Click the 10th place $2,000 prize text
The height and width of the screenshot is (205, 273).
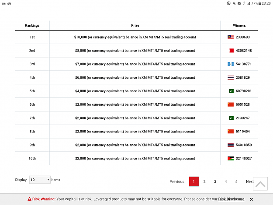tap(135, 158)
